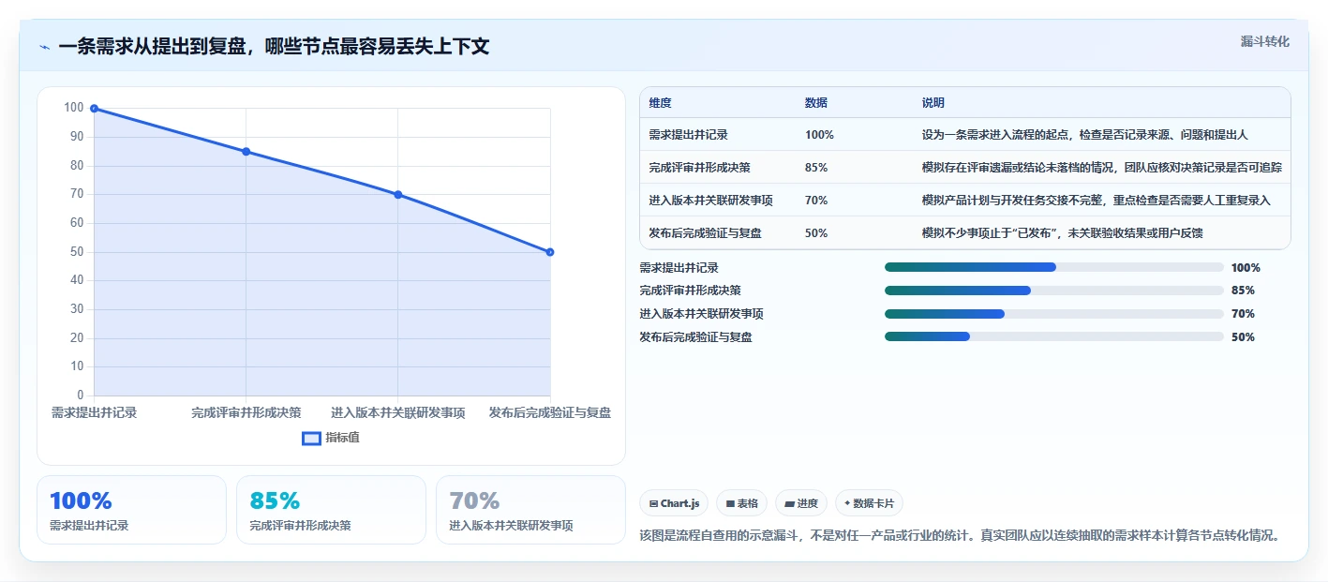The height and width of the screenshot is (582, 1328).
Task: Click the 70% cell in the table
Action: point(816,201)
